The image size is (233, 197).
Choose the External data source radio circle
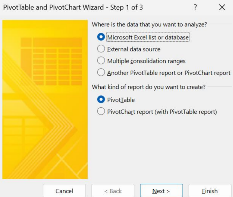[101, 49]
